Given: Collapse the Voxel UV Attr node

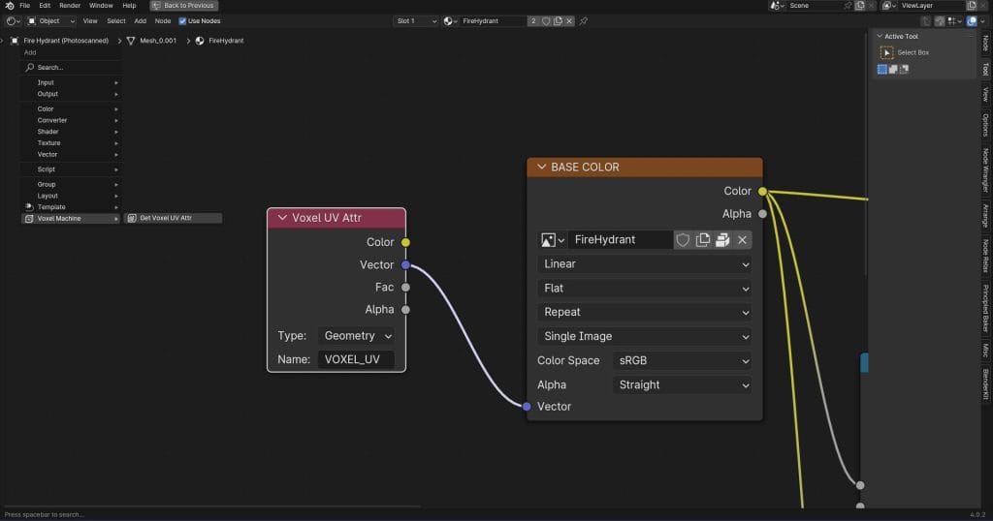Looking at the screenshot, I should click(x=282, y=218).
